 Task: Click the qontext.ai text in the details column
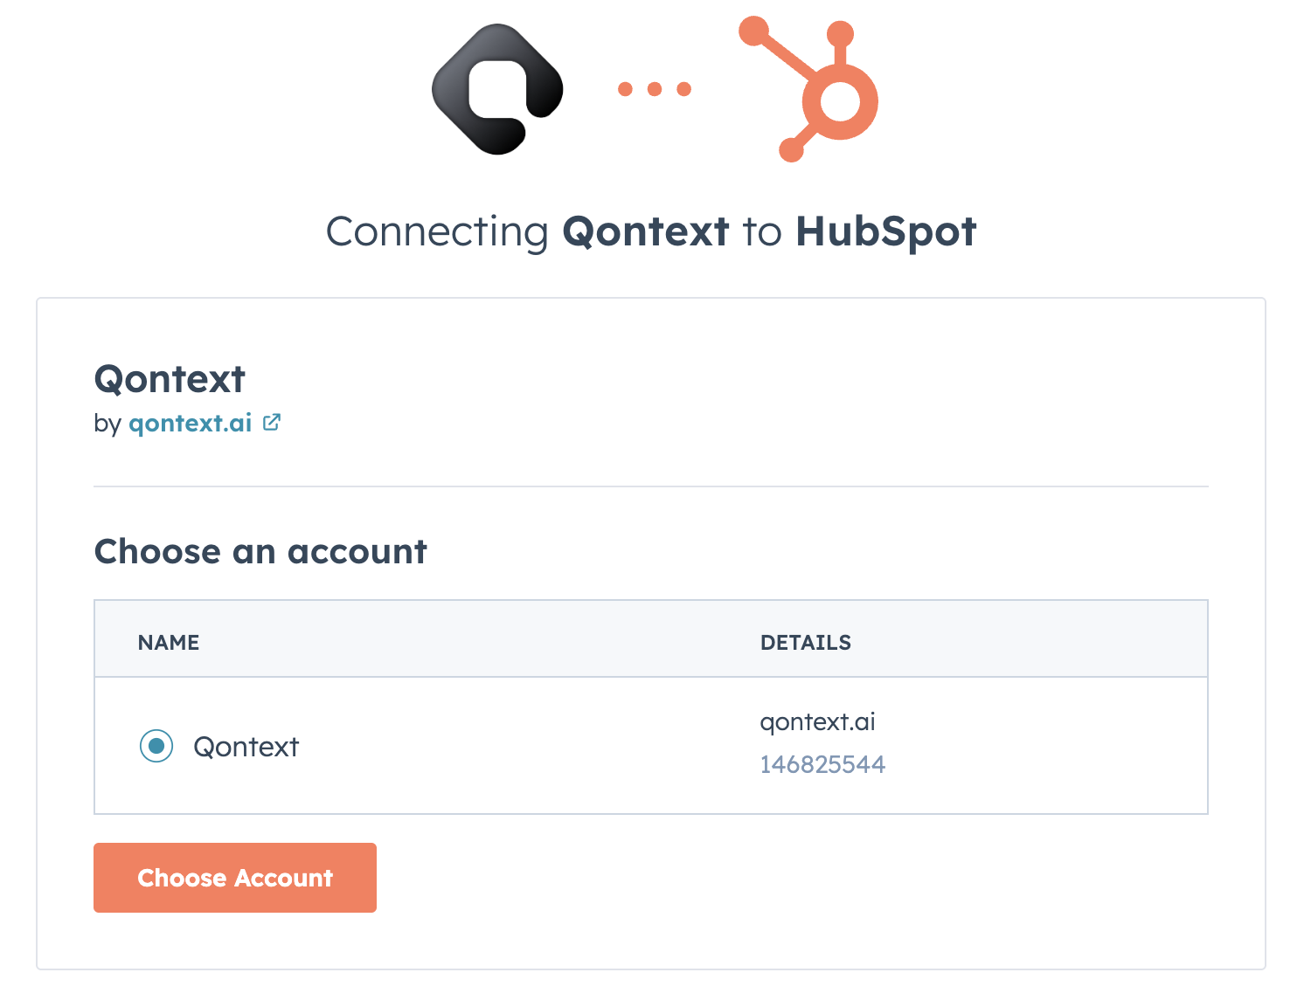(x=816, y=721)
